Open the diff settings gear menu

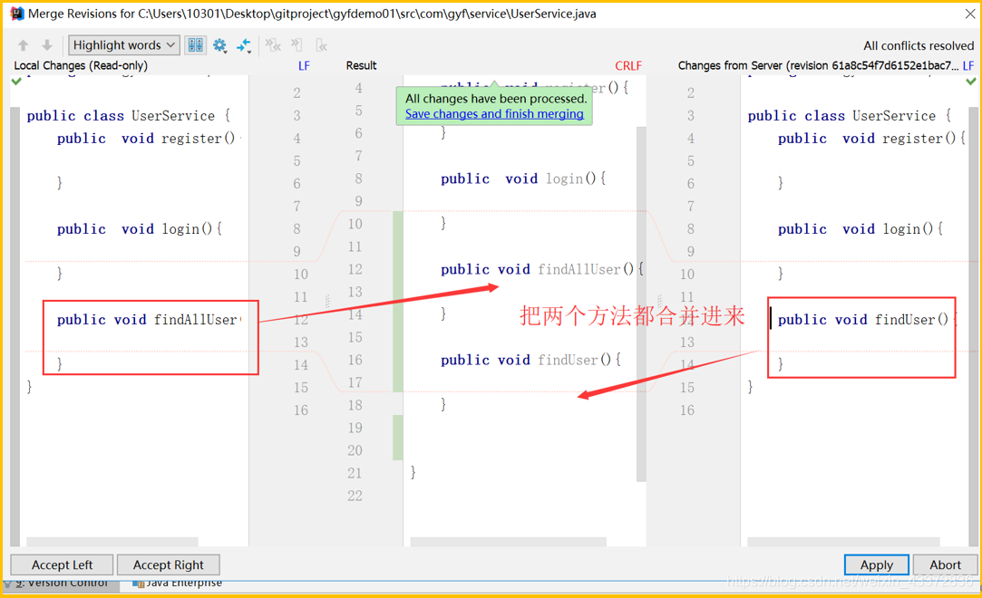pyautogui.click(x=219, y=45)
